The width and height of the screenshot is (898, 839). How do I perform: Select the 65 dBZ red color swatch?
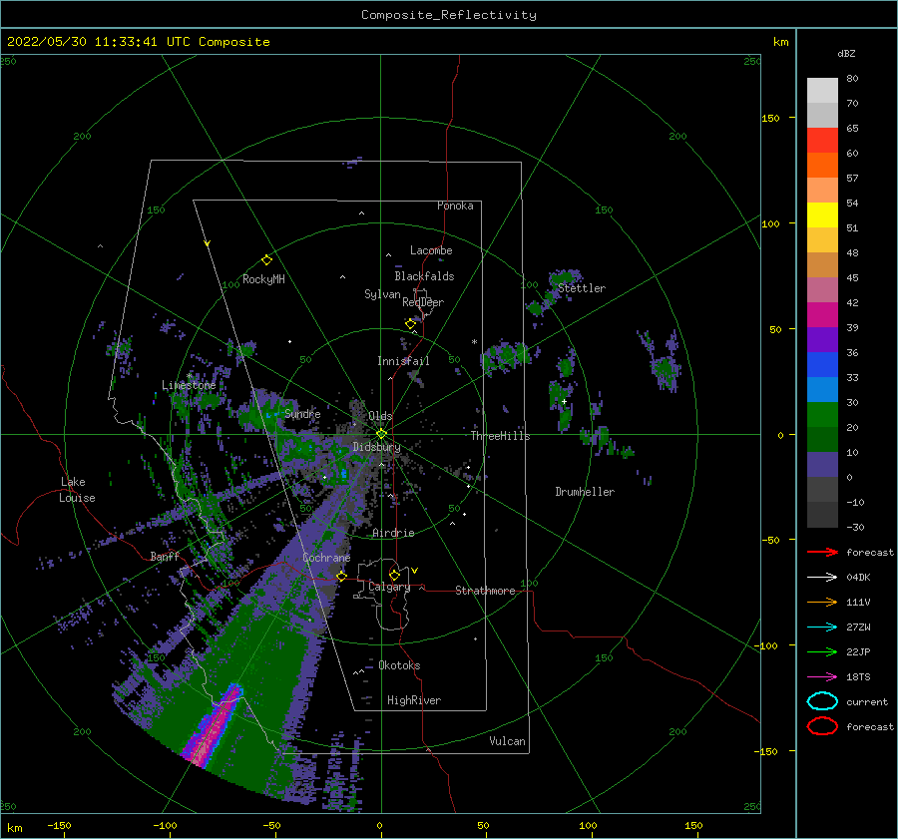822,141
